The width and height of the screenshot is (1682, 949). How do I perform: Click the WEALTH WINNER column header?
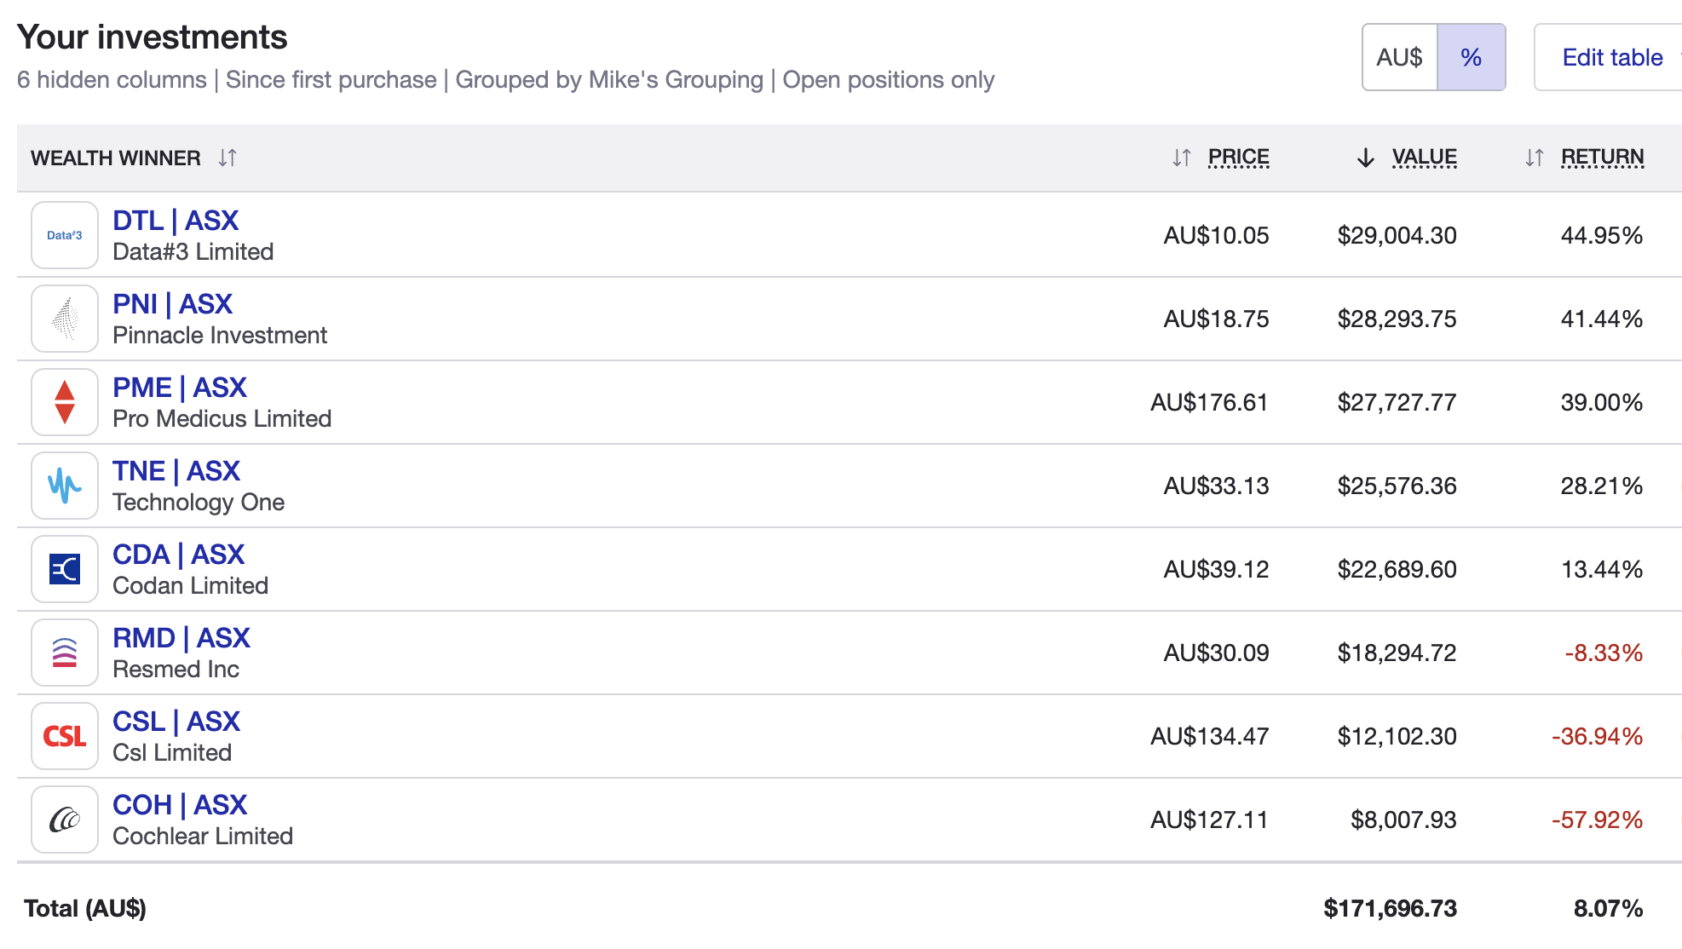pyautogui.click(x=116, y=158)
